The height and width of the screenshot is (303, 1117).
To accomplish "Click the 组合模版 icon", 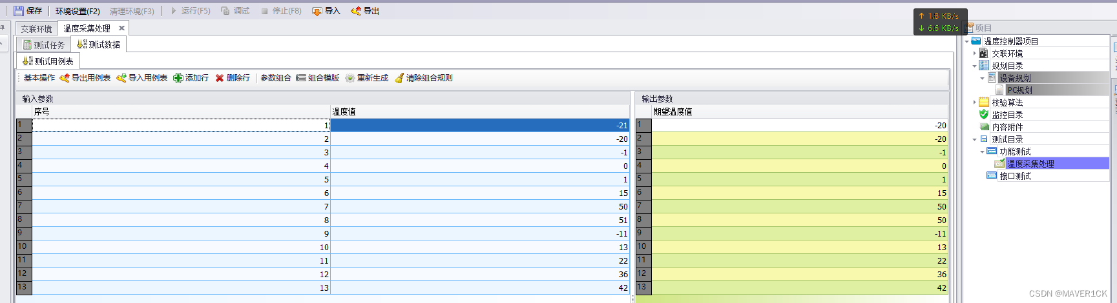I will [301, 78].
